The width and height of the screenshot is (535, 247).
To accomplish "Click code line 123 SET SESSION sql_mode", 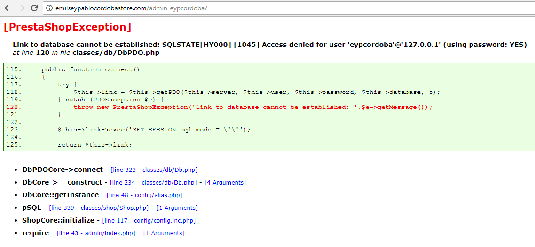I will click(154, 130).
